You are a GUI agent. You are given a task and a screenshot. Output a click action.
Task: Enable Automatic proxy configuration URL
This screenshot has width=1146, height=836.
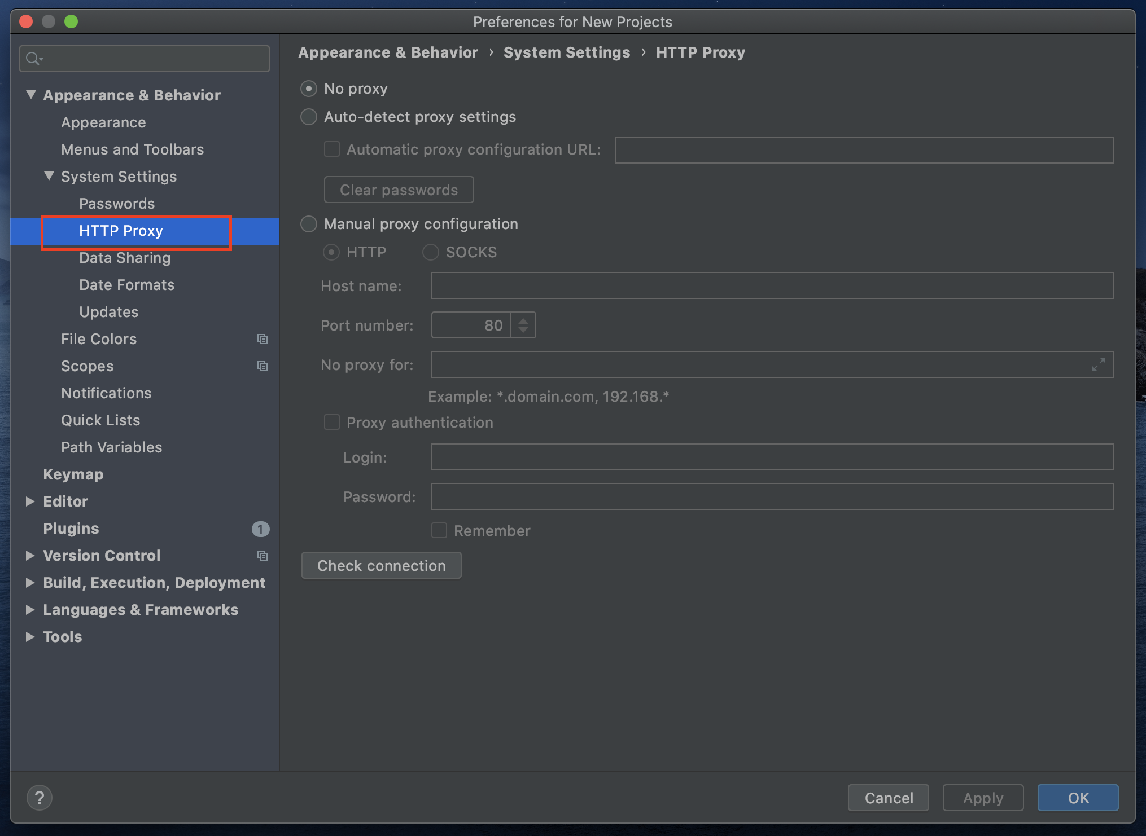point(332,149)
